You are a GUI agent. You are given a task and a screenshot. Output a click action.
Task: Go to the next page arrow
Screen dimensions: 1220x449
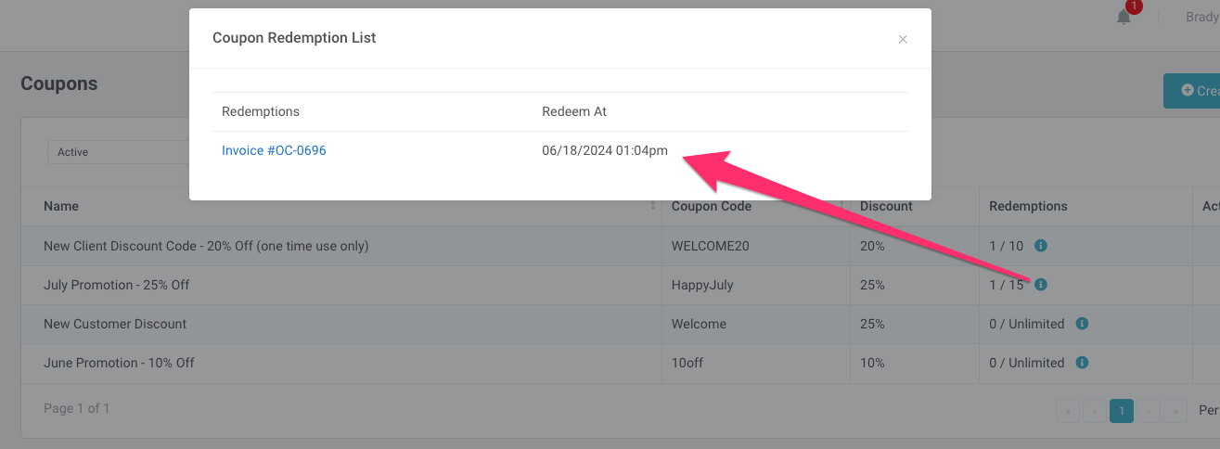tap(1149, 411)
